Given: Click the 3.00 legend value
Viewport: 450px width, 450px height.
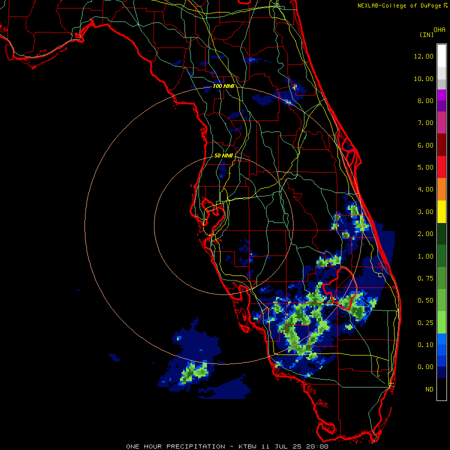Looking at the screenshot, I should click(x=425, y=212).
